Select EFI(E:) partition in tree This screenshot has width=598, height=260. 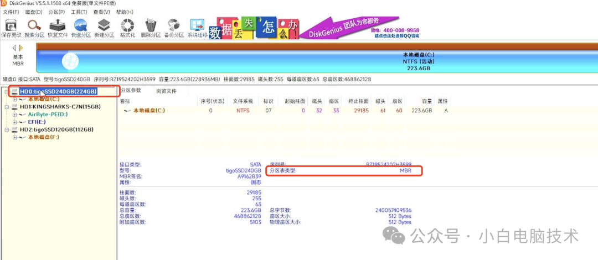37,122
